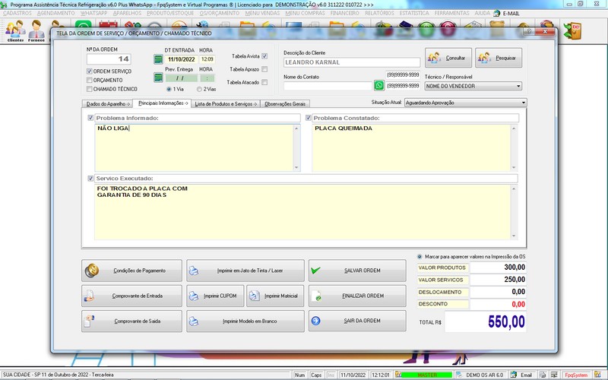
Task: Toggle the Tabela Aprazo checkbox
Action: tap(264, 68)
